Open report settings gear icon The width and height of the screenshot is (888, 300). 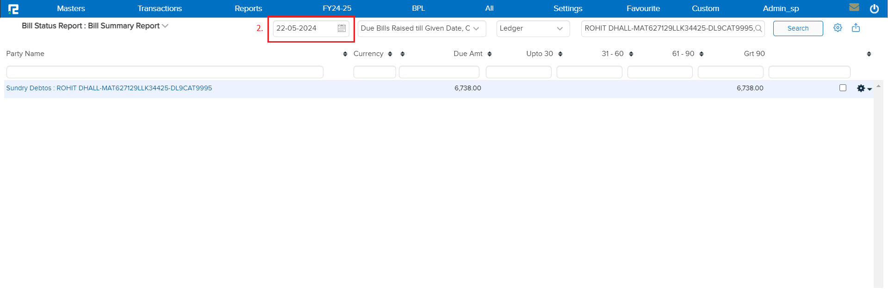pyautogui.click(x=838, y=28)
